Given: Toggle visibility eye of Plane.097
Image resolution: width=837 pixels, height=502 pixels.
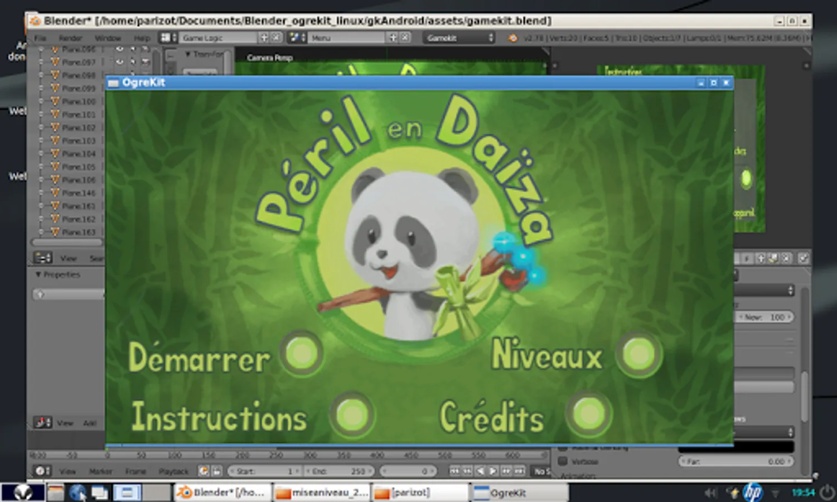Looking at the screenshot, I should (x=119, y=62).
